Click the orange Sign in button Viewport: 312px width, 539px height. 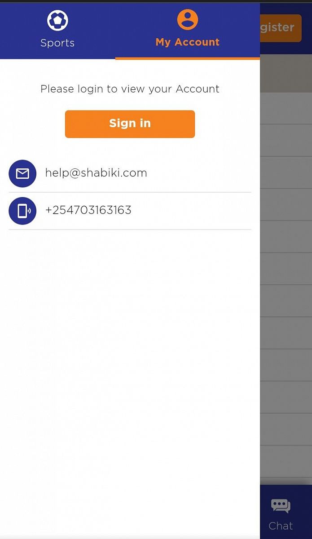(x=130, y=124)
